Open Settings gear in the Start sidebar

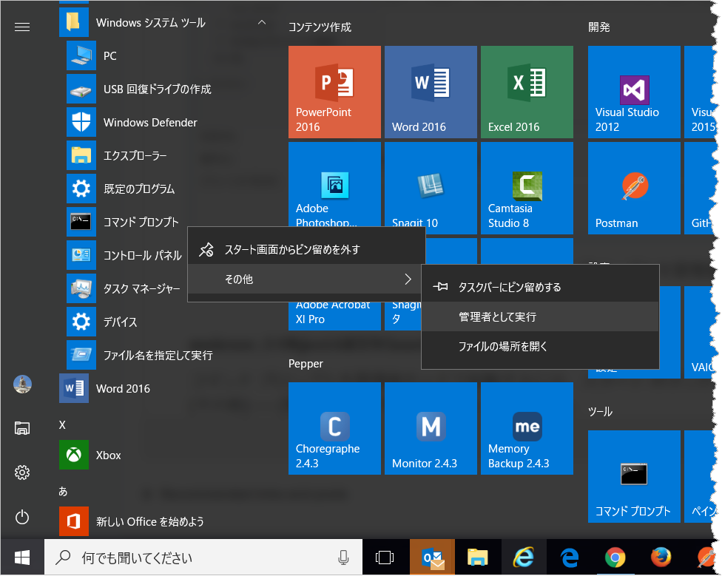point(22,472)
